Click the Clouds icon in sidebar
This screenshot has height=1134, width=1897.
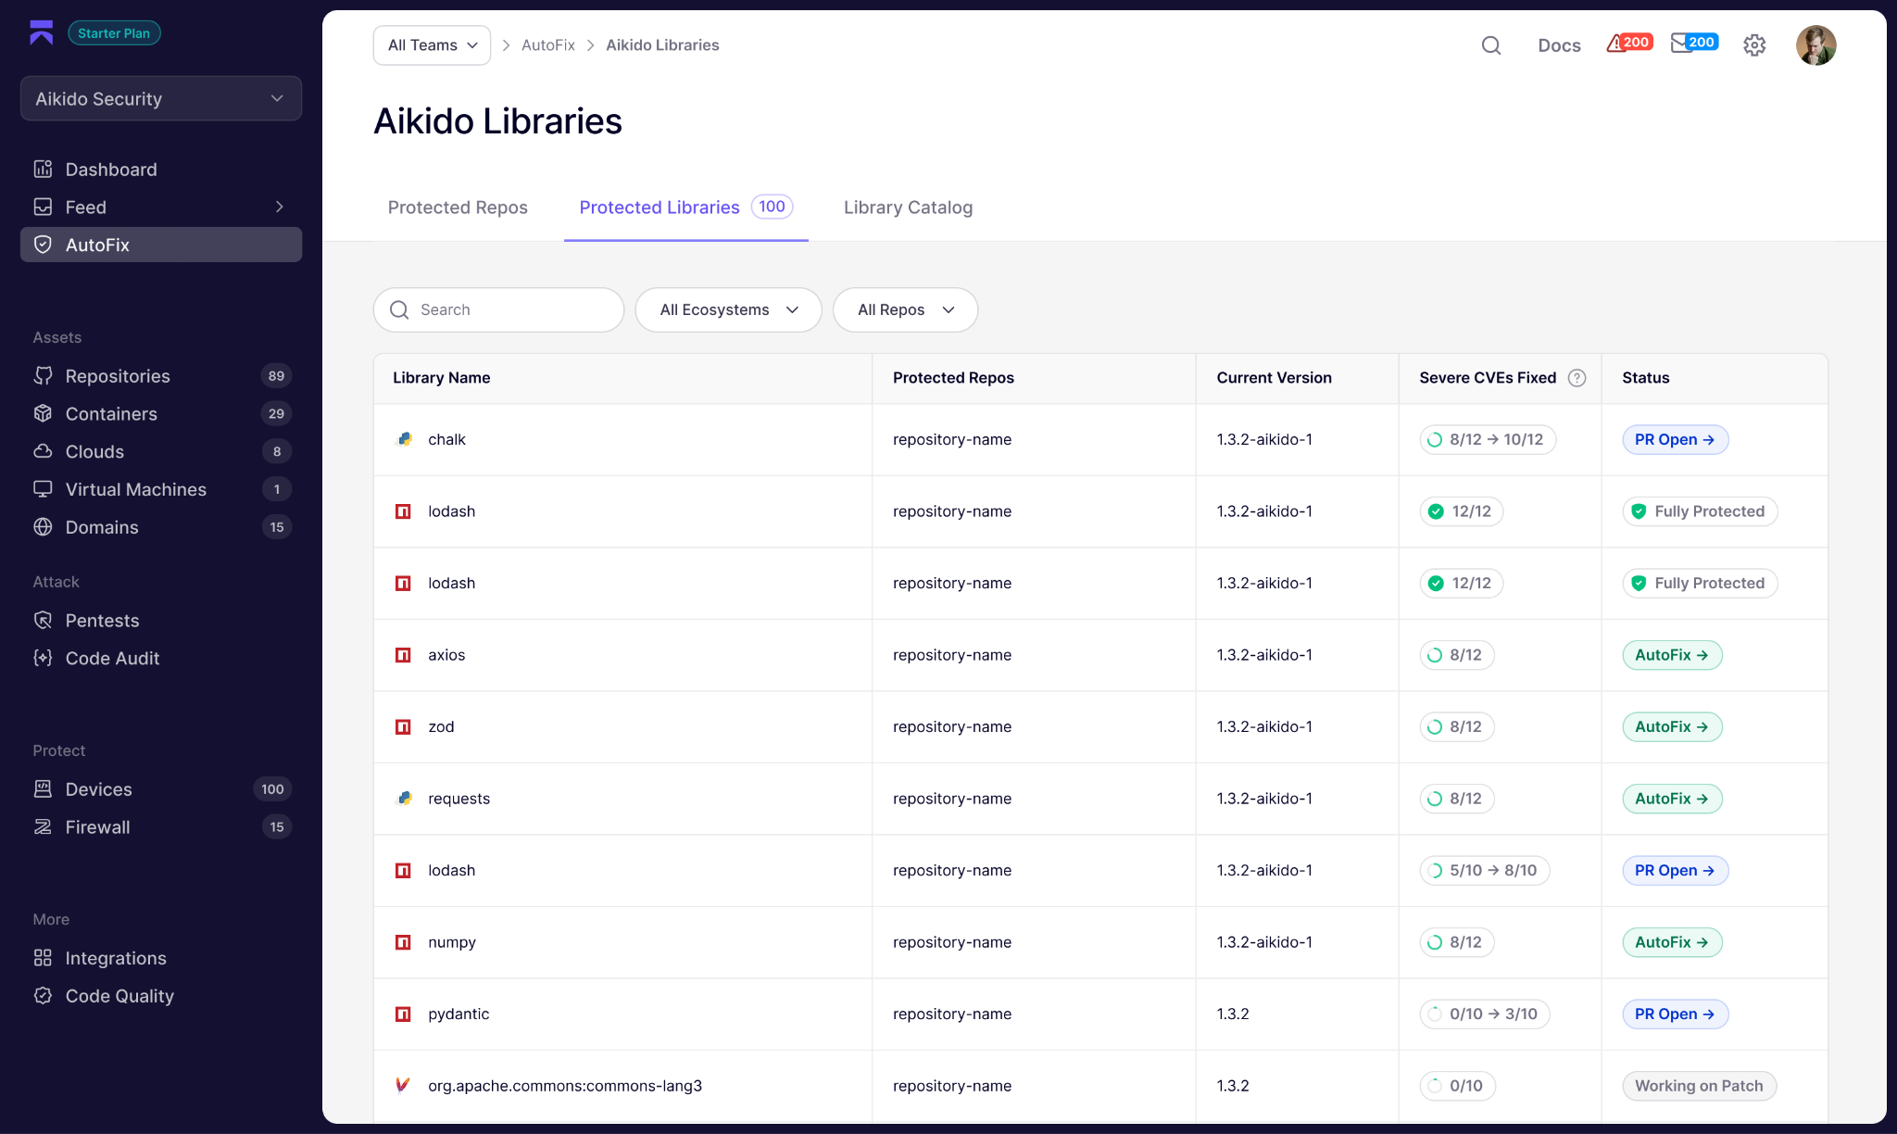tap(43, 451)
